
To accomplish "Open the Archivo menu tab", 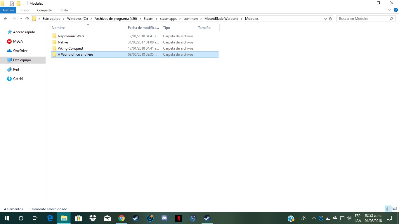I will (x=8, y=10).
